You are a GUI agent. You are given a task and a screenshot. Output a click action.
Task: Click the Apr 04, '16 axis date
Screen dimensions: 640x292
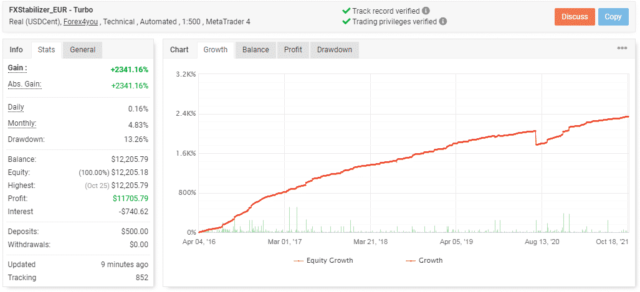click(198, 242)
